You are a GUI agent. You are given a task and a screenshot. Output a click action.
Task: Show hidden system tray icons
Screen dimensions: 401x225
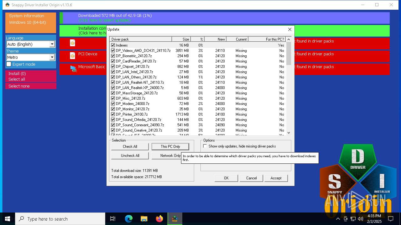(338, 219)
